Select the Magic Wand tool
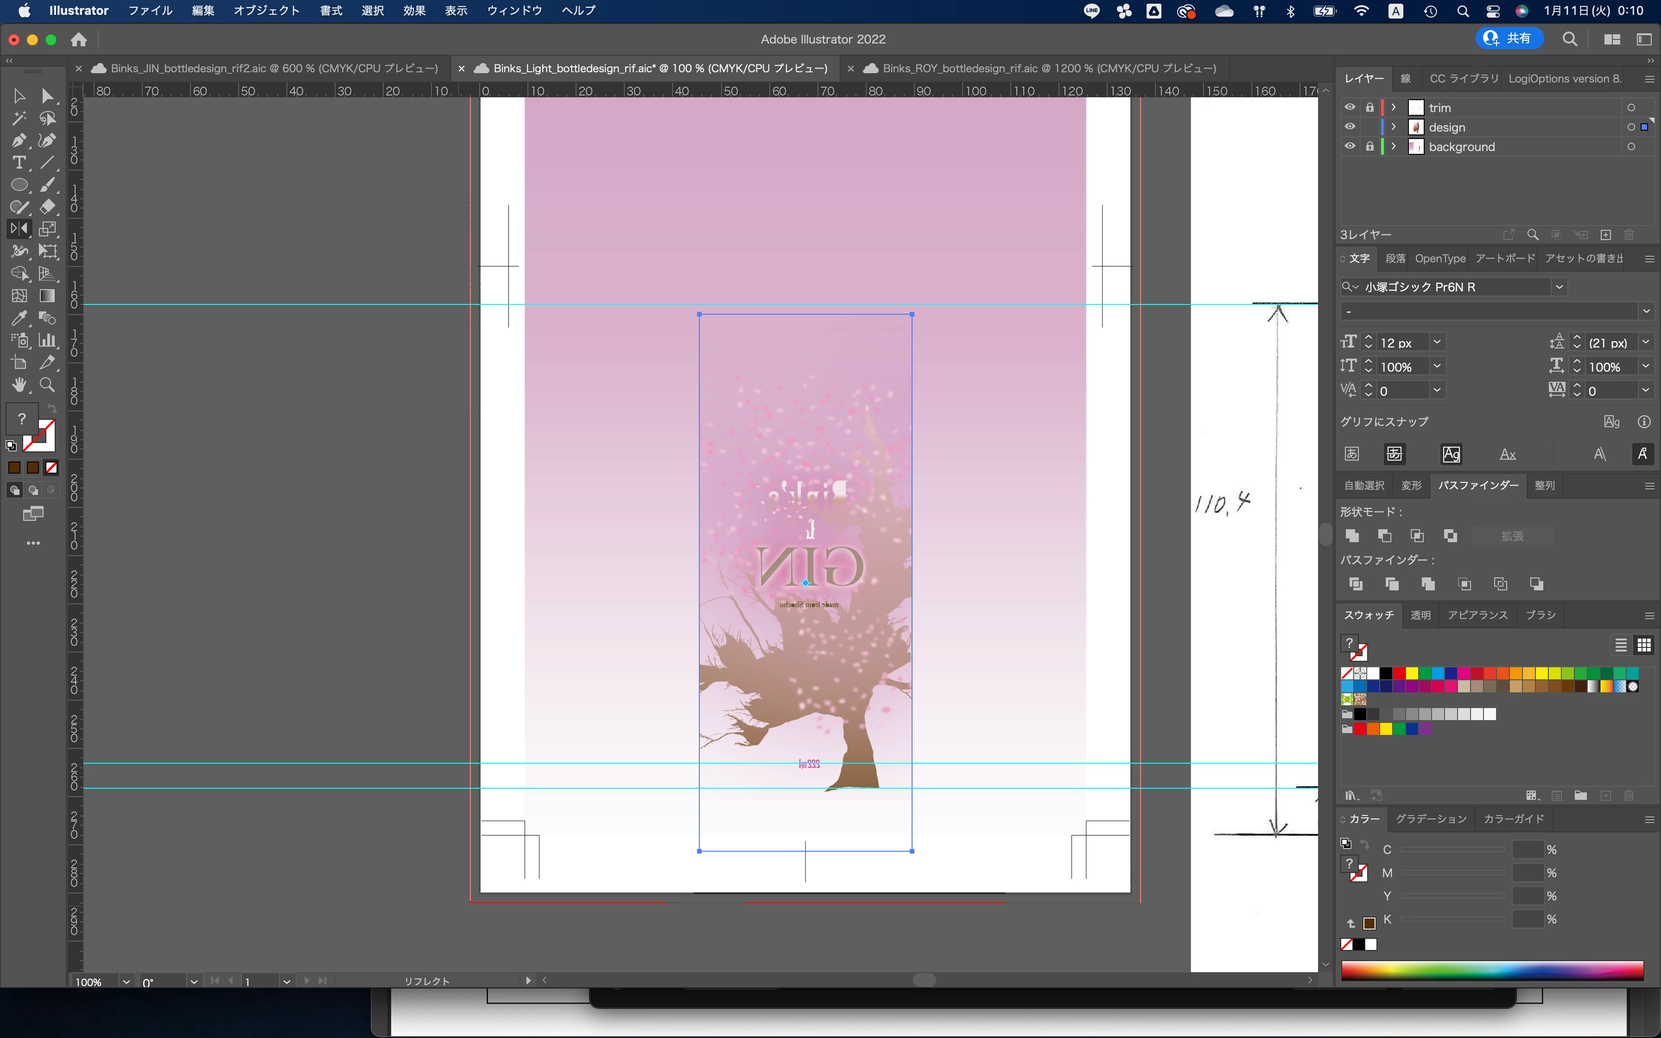1661x1038 pixels. tap(19, 118)
